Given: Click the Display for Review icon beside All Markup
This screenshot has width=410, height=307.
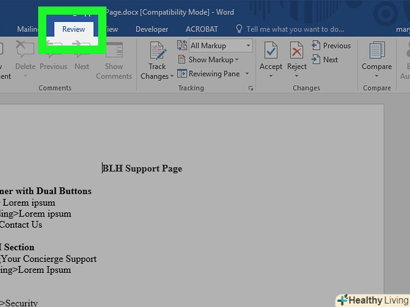Looking at the screenshot, I should point(182,46).
